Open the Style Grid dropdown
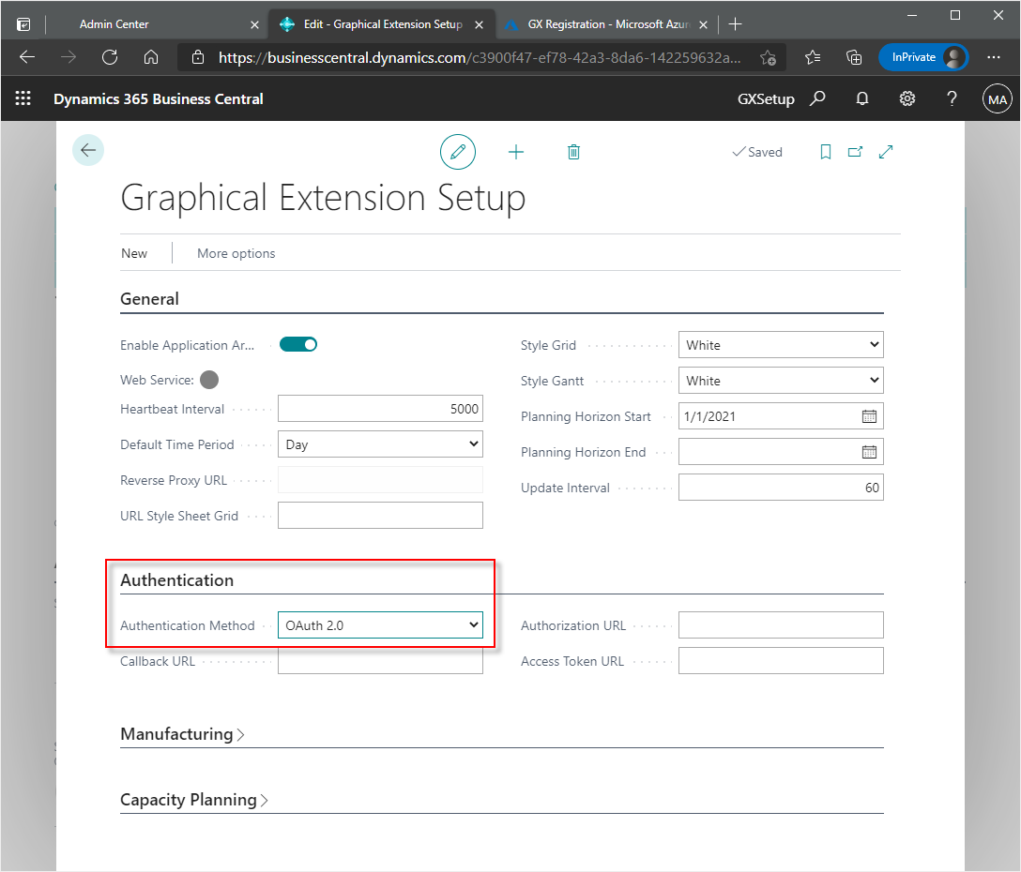 780,345
